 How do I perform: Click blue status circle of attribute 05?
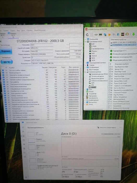point(4,77)
